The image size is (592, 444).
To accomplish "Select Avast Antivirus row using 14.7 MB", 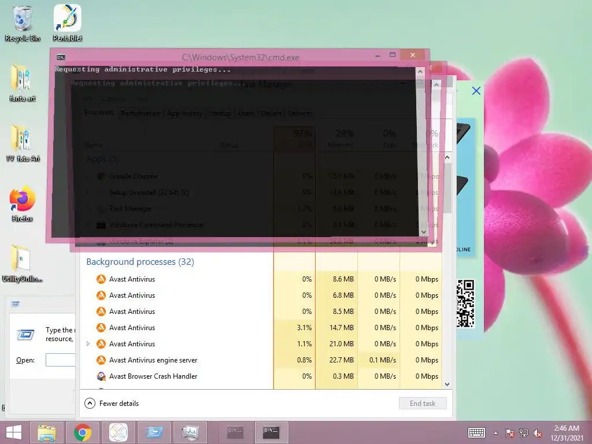I will [x=261, y=328].
